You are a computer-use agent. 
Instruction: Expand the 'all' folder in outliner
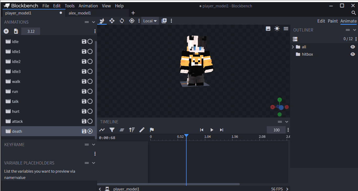(293, 47)
